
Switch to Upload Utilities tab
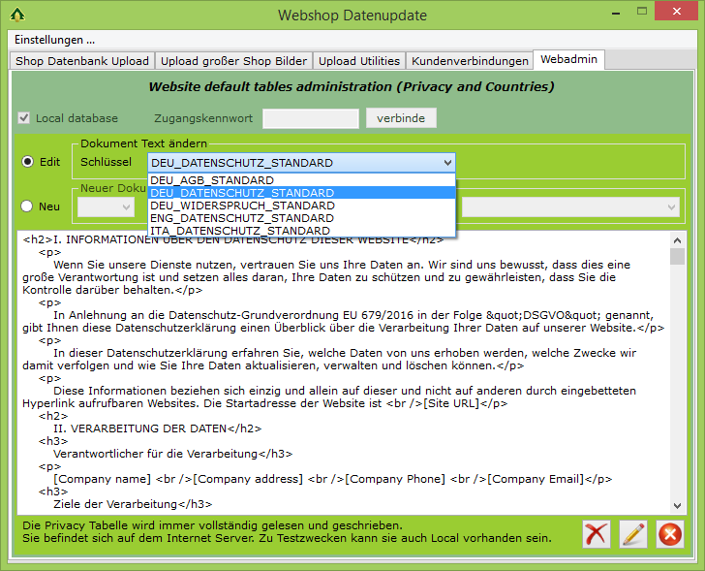(359, 61)
